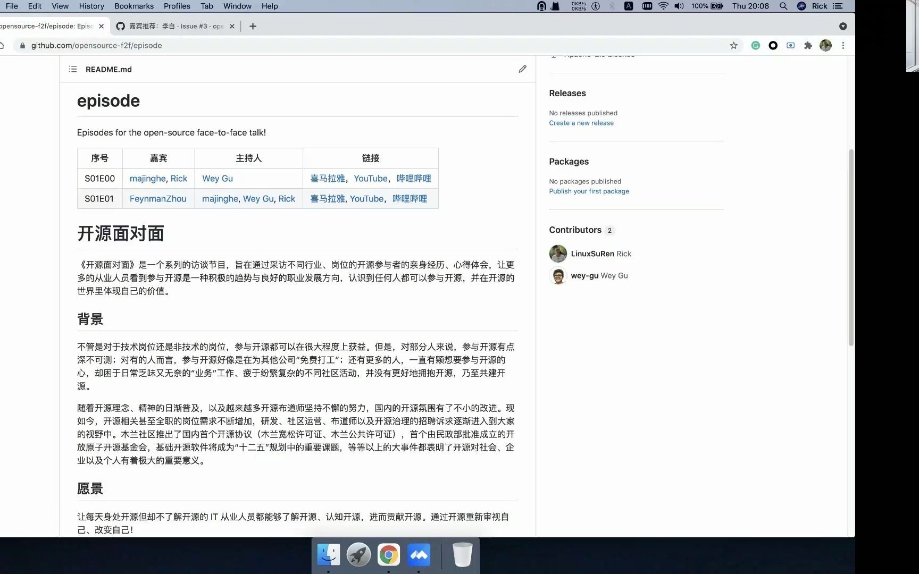The width and height of the screenshot is (919, 574).
Task: Close the Issue #3 tab
Action: point(232,26)
